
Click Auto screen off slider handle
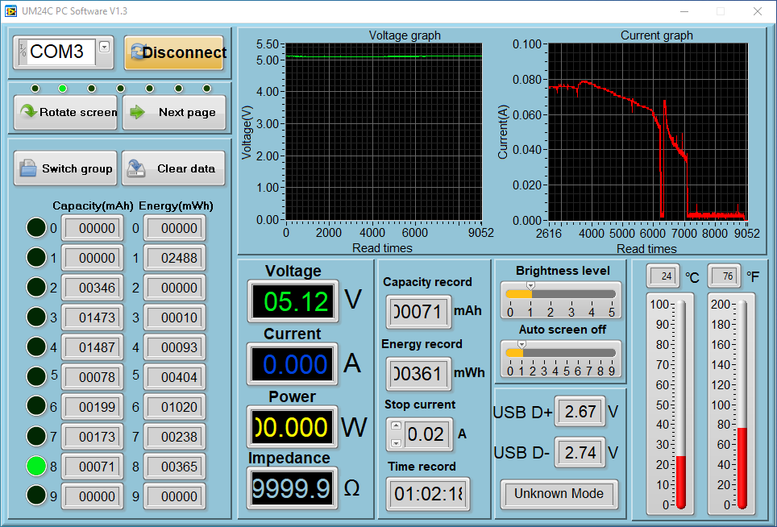point(521,345)
